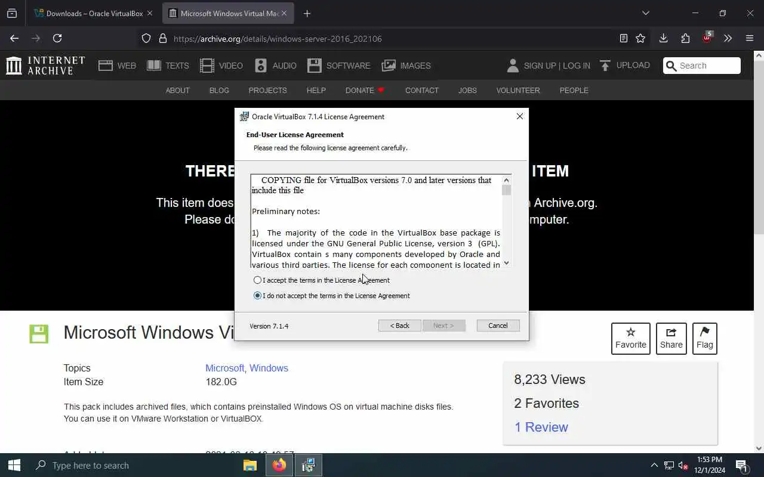
Task: Open the WEB media section
Action: point(117,66)
